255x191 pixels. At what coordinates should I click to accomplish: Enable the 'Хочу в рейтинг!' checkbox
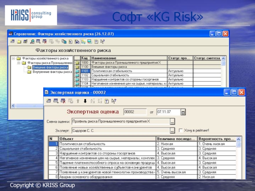[181, 131]
